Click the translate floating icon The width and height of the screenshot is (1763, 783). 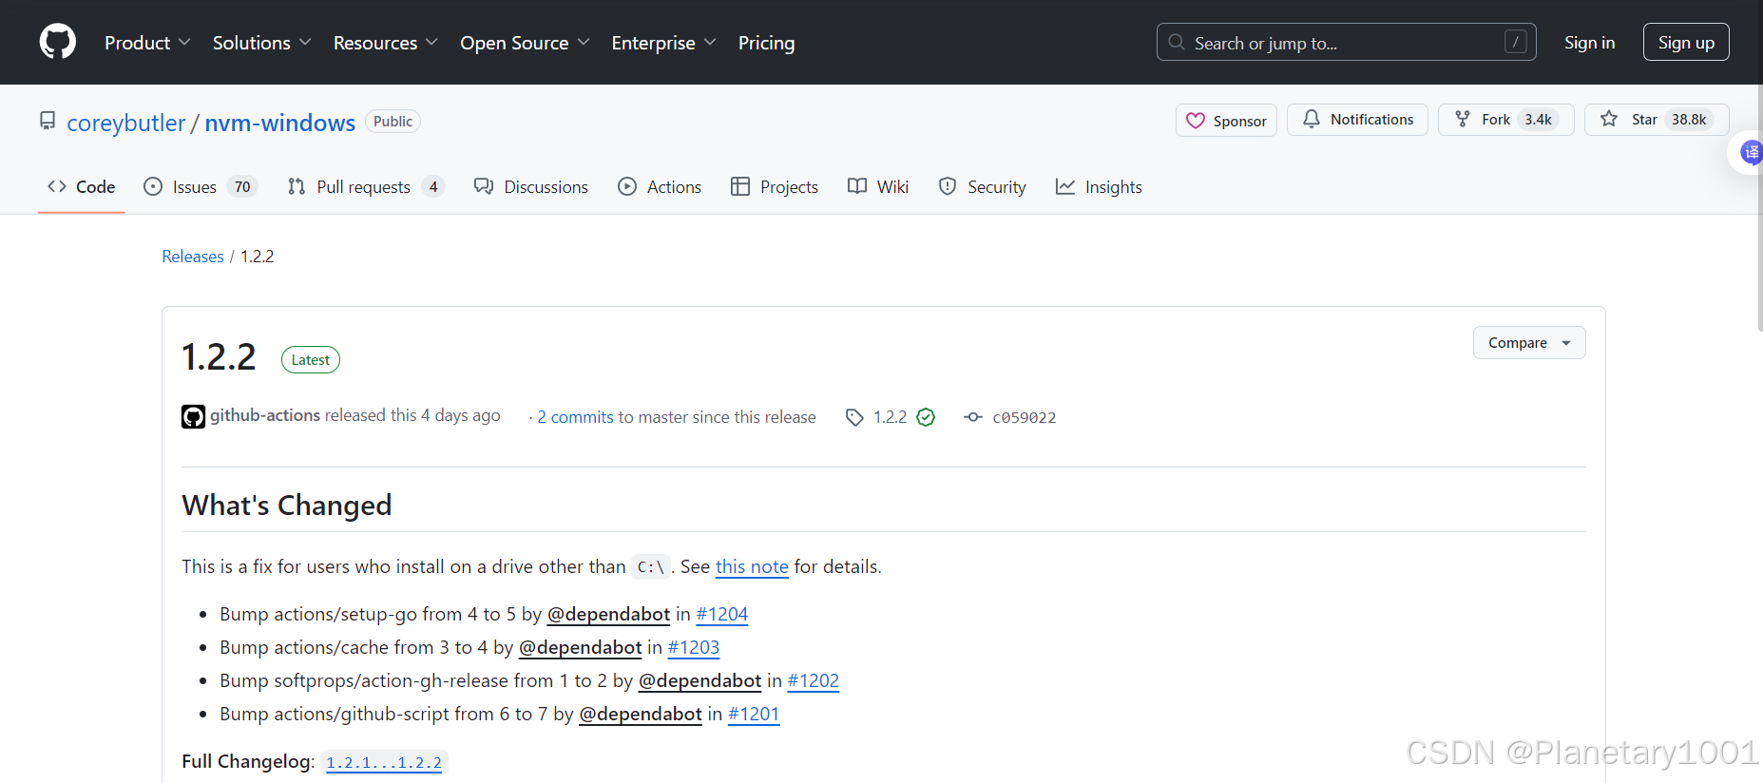[1751, 152]
